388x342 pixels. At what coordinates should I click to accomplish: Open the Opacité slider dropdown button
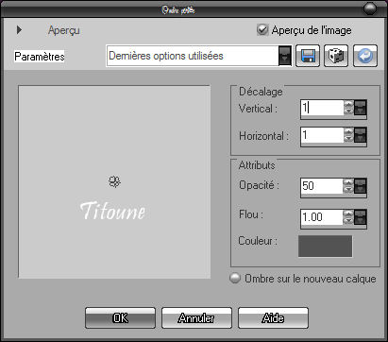(361, 186)
